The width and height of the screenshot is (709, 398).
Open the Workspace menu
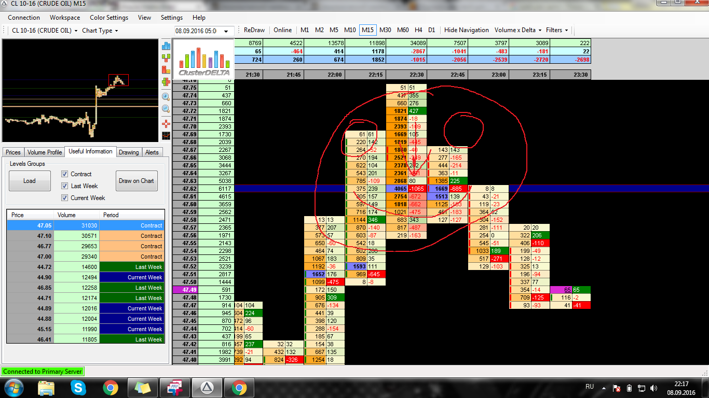65,18
